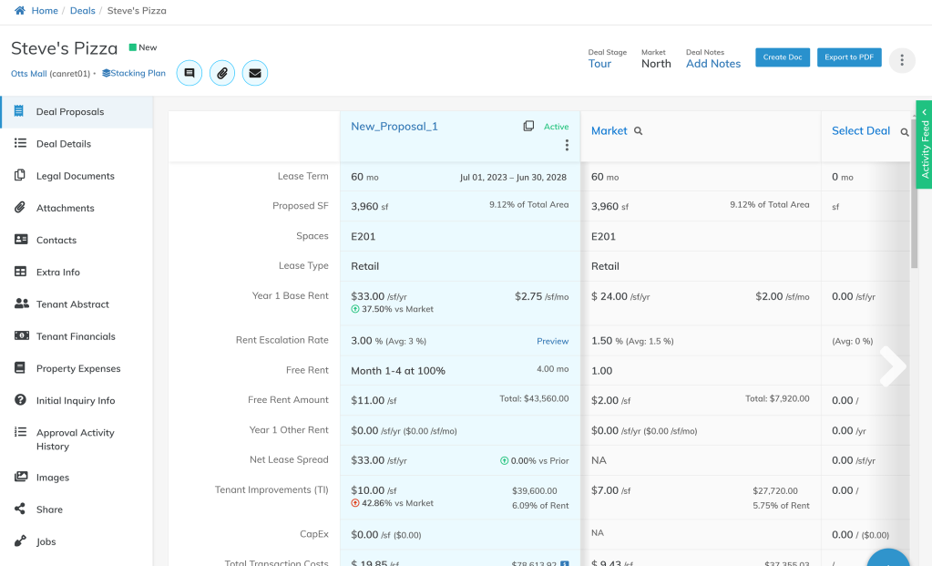
Task: Open the comments chat bubble icon
Action: coord(189,73)
